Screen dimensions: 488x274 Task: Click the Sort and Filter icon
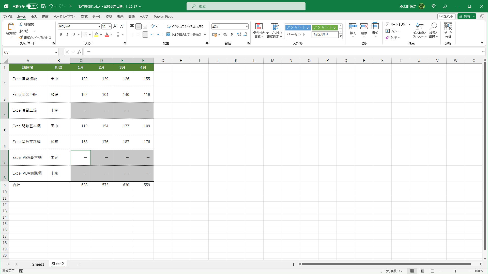[x=419, y=26]
